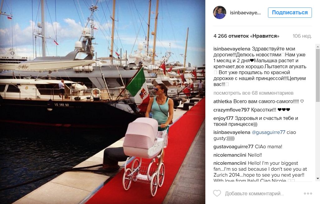Open crazymflove797 commenter profile
Image resolution: width=320 pixels, height=204 pixels.
click(x=232, y=110)
